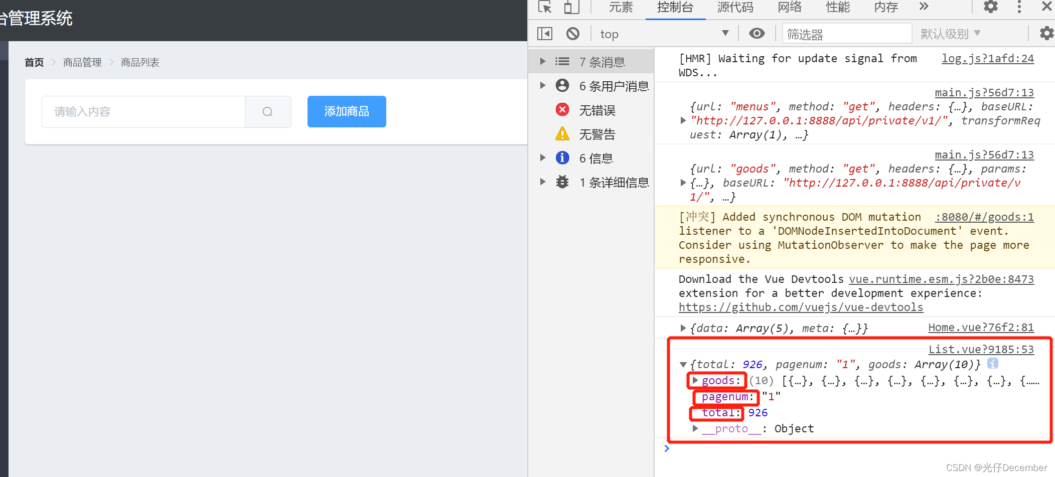Image resolution: width=1055 pixels, height=477 pixels.
Task: Expand the 7 条消息 group
Action: [542, 61]
